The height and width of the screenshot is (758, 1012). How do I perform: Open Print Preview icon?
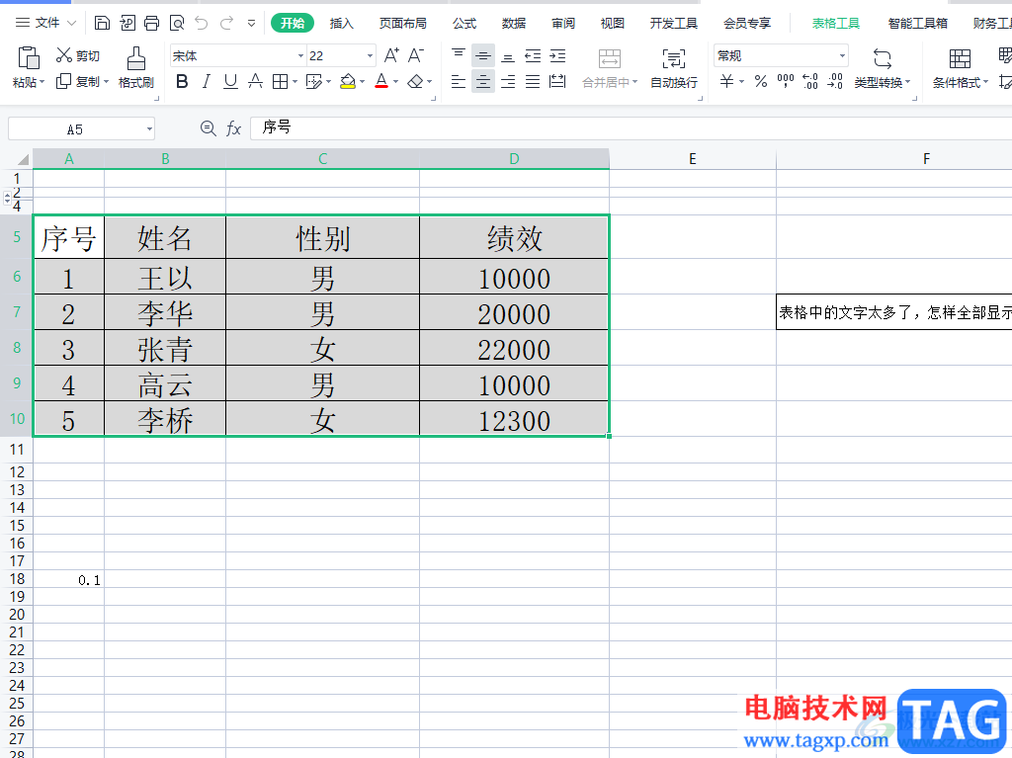coord(177,24)
